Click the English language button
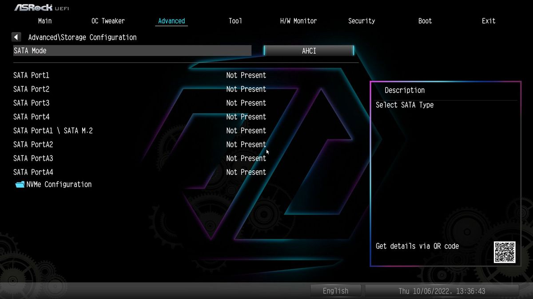Image resolution: width=533 pixels, height=299 pixels. [335, 291]
